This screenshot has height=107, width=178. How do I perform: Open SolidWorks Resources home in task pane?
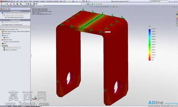[x=177, y=12]
